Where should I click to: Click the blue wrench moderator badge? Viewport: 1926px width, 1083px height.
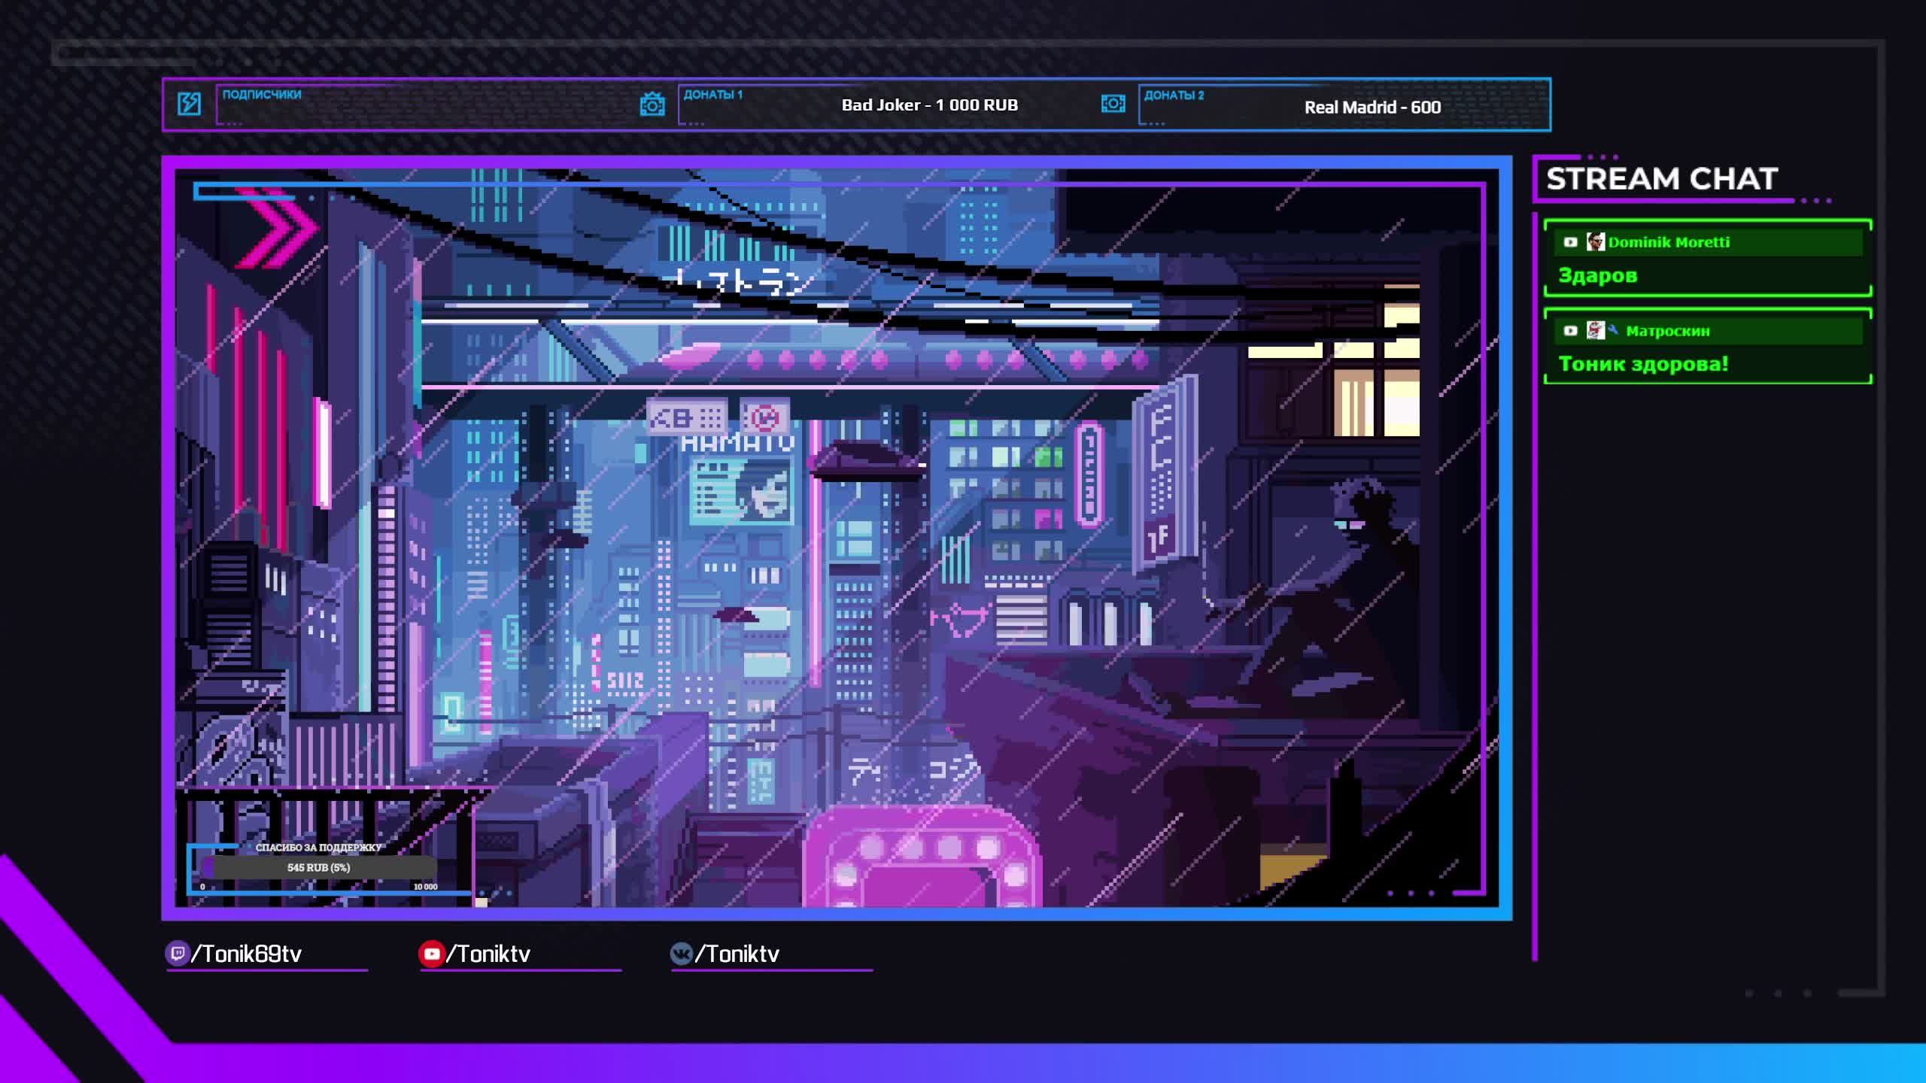click(x=1613, y=329)
